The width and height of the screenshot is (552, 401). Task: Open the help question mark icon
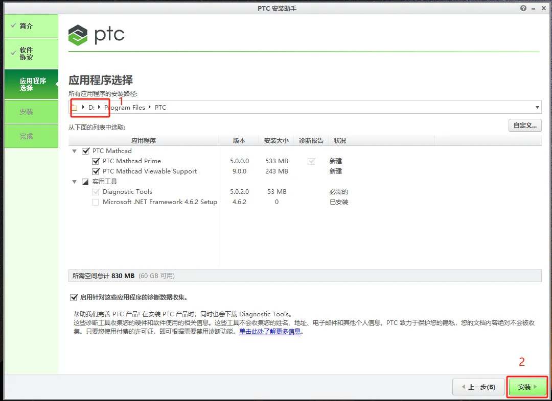pyautogui.click(x=523, y=8)
